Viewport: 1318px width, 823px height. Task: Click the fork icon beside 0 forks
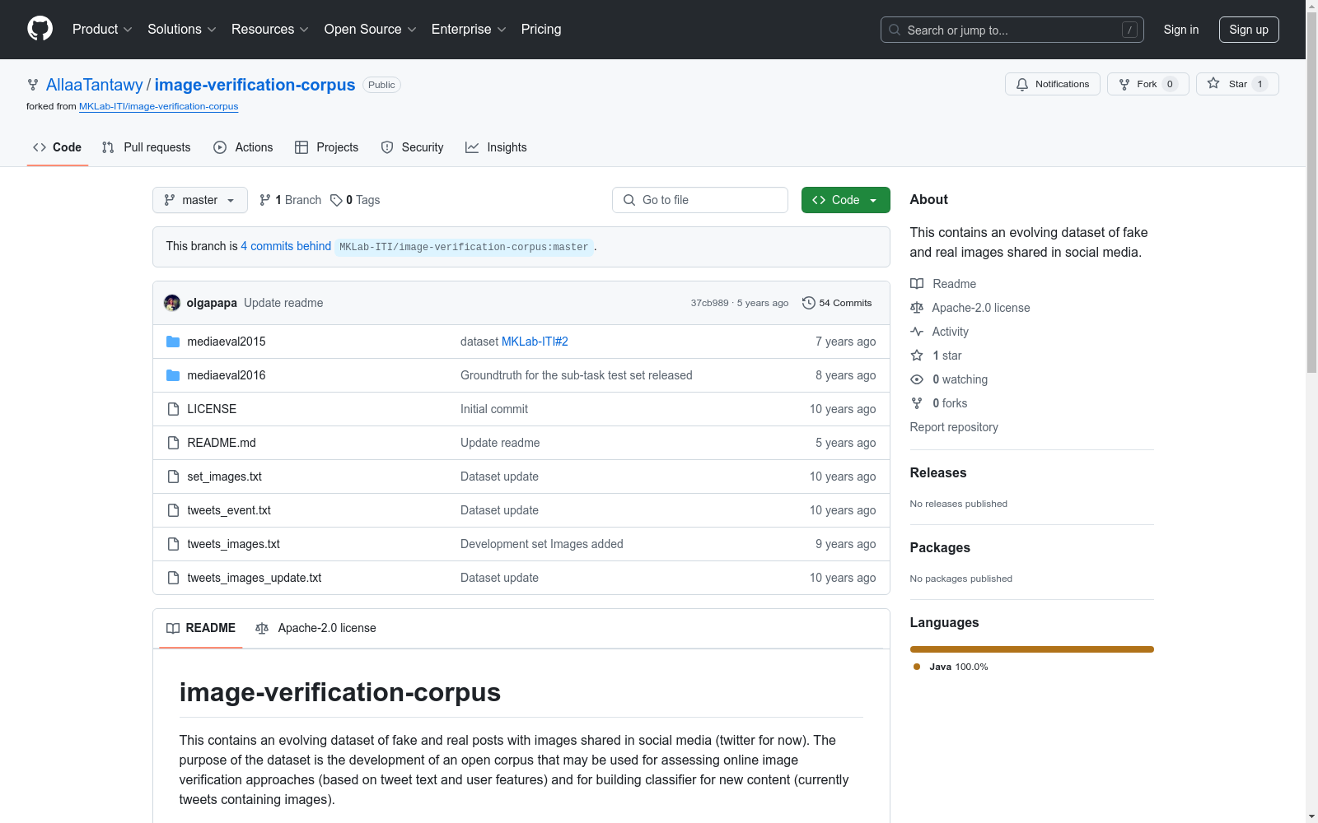(917, 403)
